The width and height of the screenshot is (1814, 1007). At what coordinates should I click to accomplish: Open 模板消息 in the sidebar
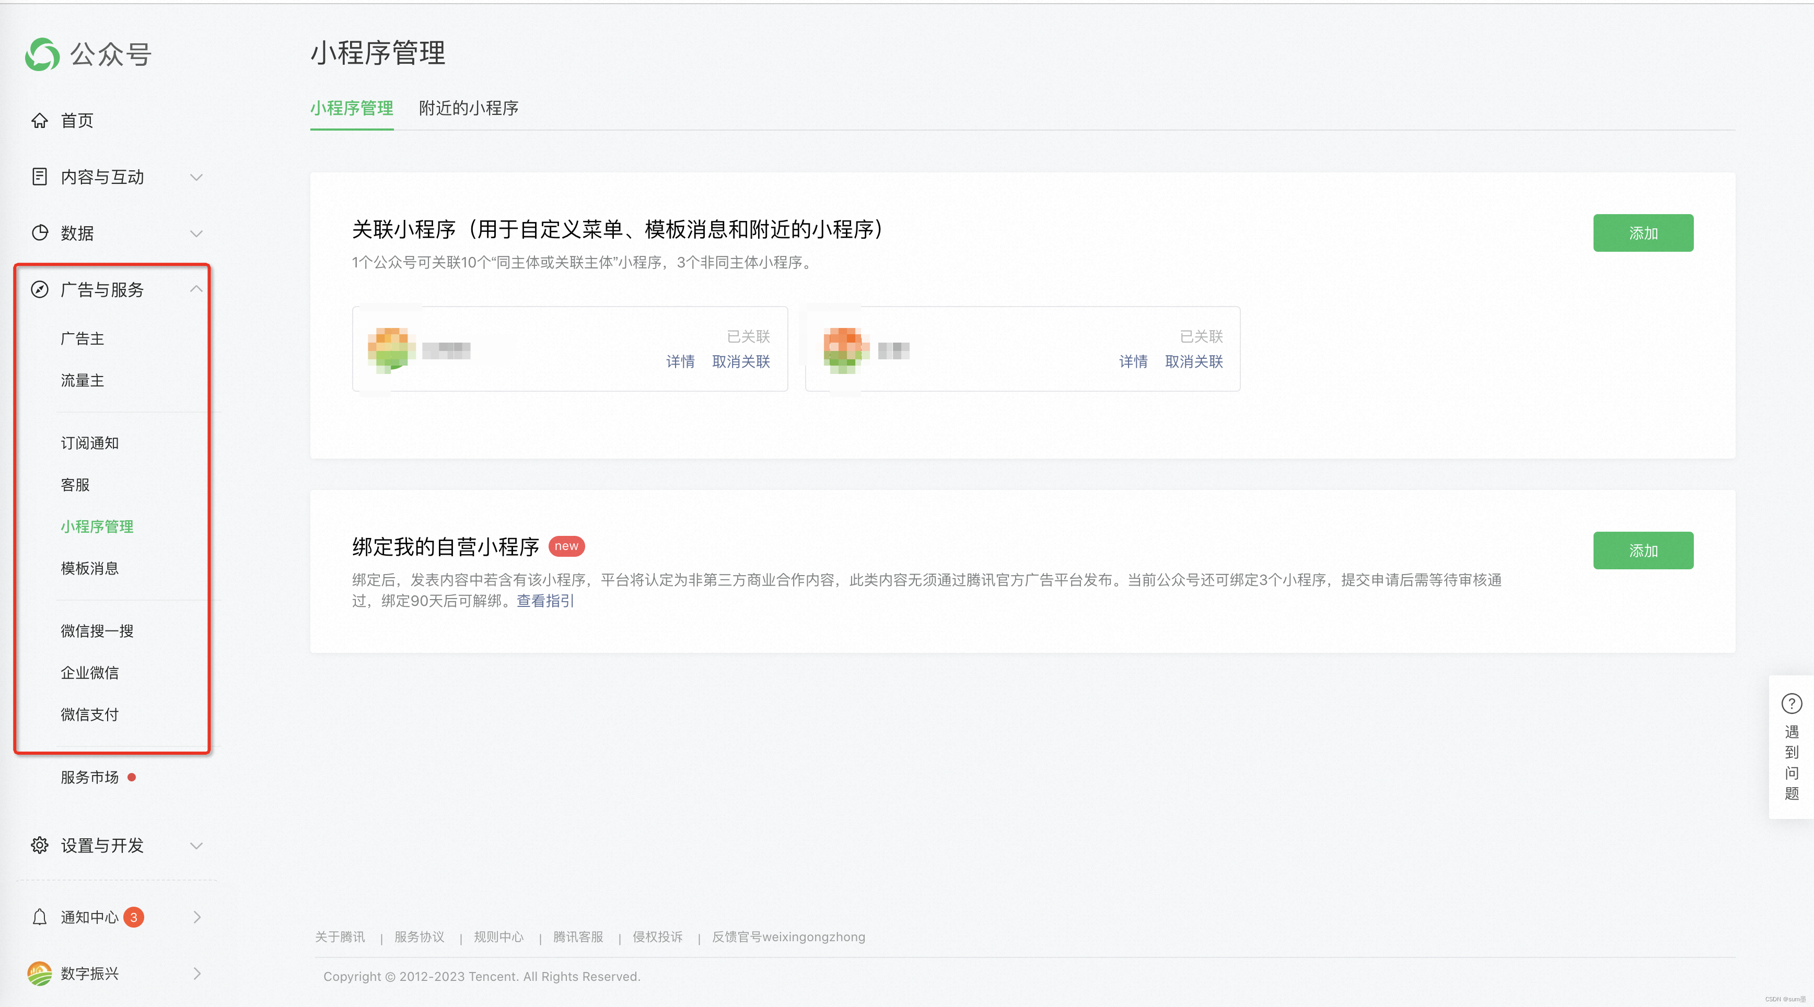(x=89, y=568)
